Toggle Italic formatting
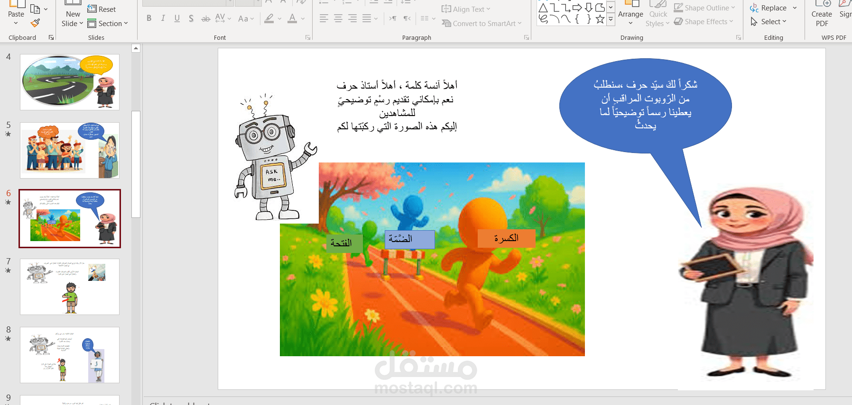The width and height of the screenshot is (852, 405). pos(163,18)
